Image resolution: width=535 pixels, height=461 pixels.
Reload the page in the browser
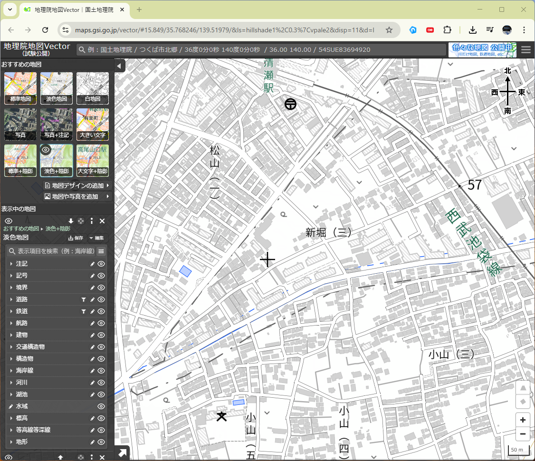pyautogui.click(x=45, y=30)
